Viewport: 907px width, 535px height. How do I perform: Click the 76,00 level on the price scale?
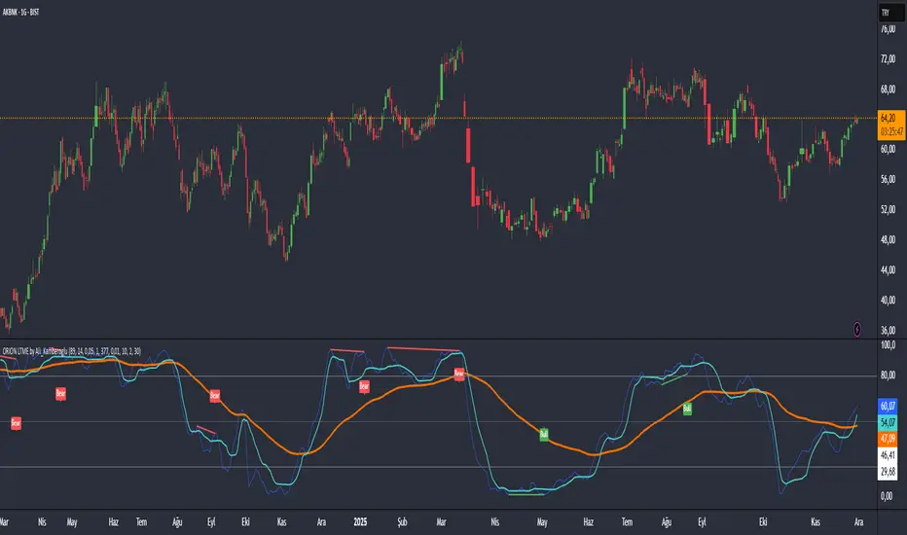(x=887, y=29)
